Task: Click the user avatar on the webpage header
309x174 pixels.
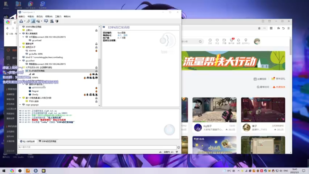Action: pos(257,41)
